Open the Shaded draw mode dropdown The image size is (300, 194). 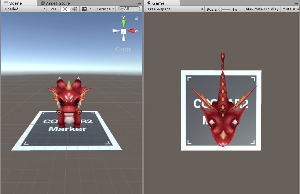coord(25,9)
